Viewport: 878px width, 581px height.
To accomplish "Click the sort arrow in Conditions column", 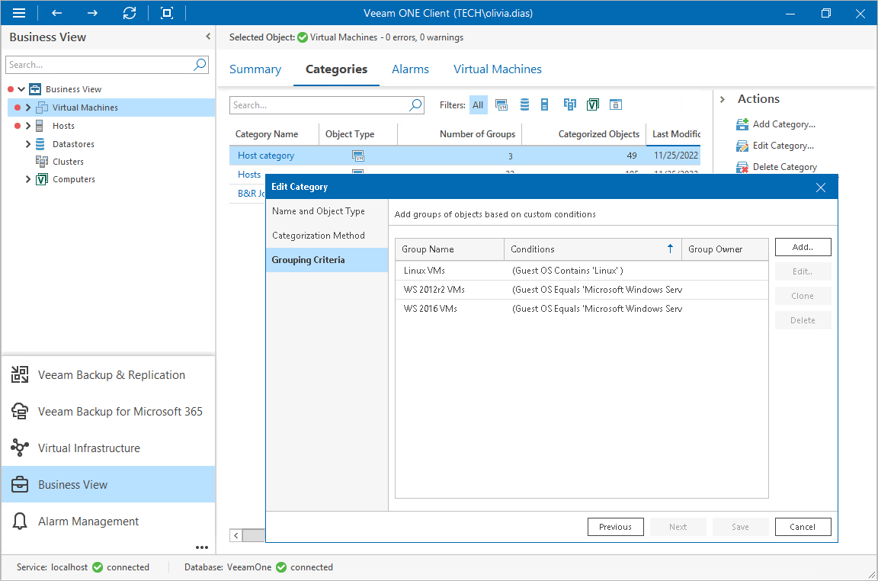I will pos(670,249).
